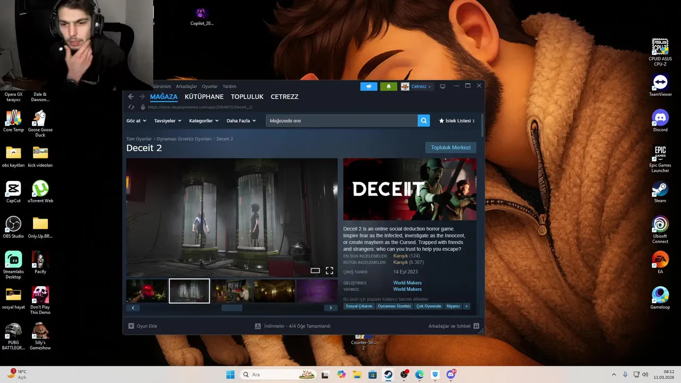Select Streamlabs Desktop icon

click(13, 265)
